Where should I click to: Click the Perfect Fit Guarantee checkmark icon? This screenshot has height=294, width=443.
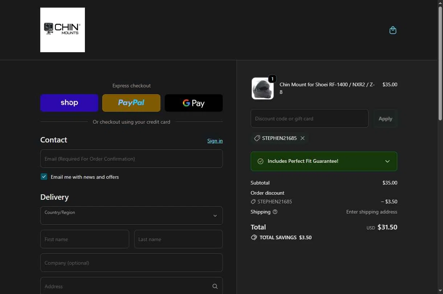(x=261, y=161)
